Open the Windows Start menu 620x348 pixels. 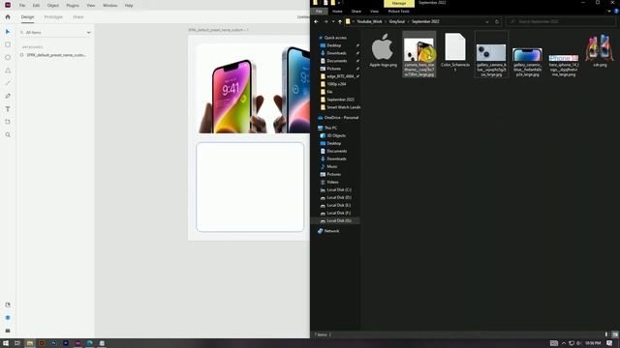click(6, 343)
